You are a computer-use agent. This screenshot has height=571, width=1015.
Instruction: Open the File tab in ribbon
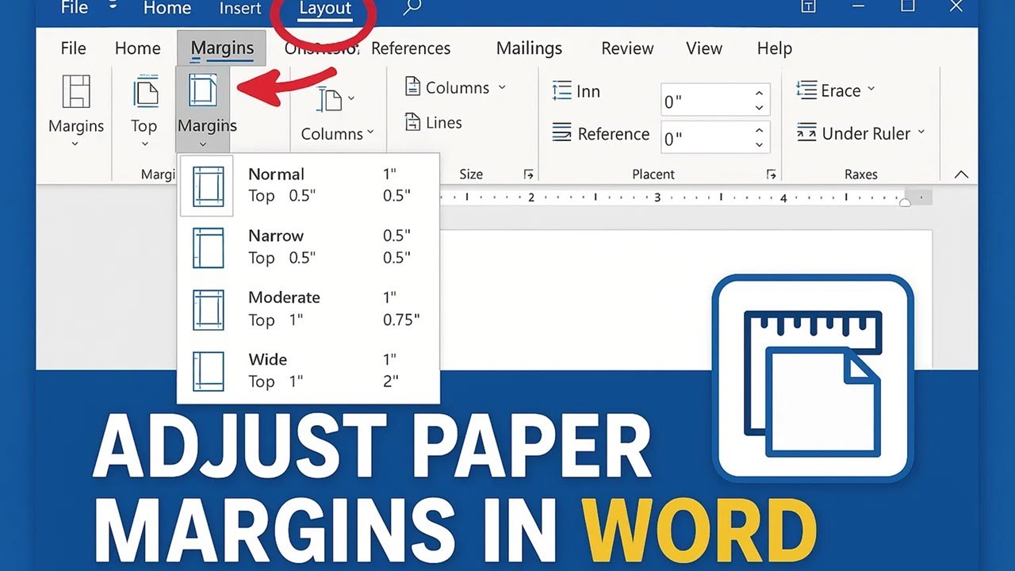click(74, 48)
